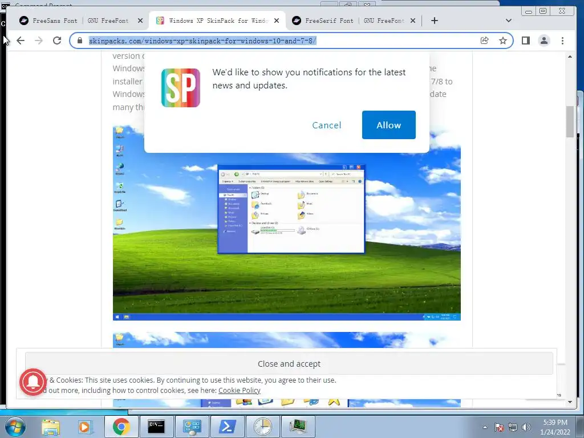
Task: Click Allow on the notification prompt
Action: (388, 125)
